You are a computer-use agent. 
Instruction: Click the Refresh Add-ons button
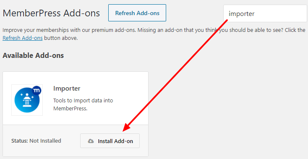click(137, 13)
